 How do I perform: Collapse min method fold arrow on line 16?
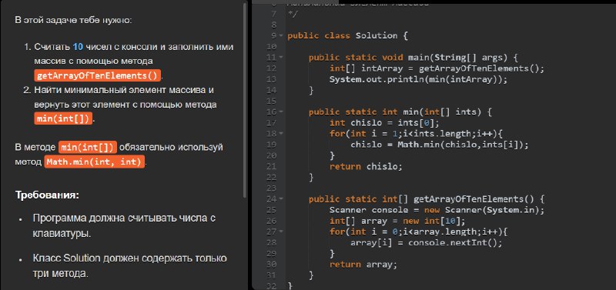click(281, 112)
